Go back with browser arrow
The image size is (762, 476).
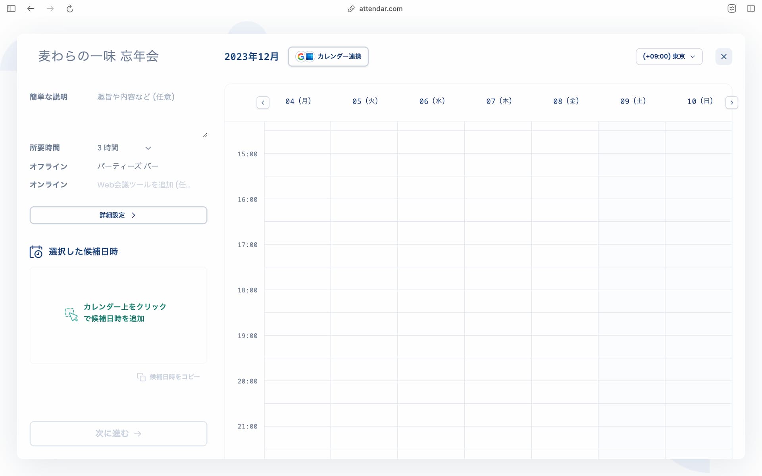click(31, 9)
